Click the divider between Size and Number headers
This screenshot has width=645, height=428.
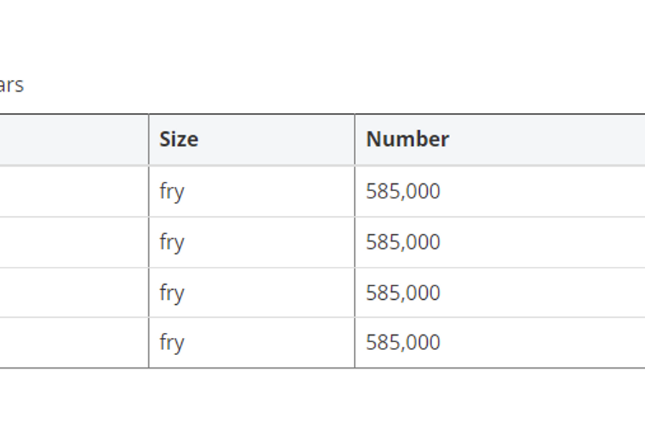[355, 140]
